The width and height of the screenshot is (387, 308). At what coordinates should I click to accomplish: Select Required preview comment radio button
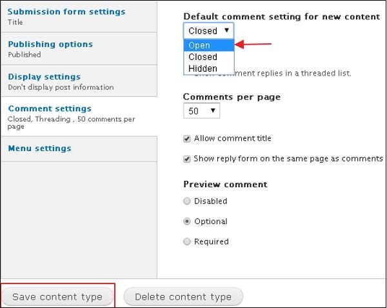[187, 241]
